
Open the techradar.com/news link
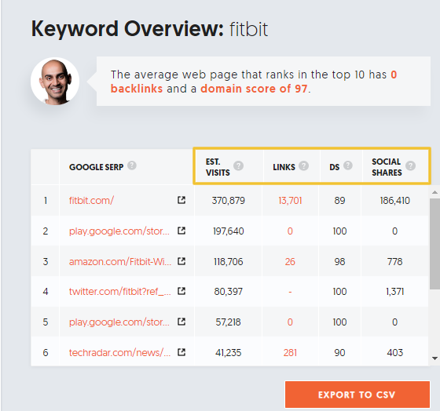119,352
